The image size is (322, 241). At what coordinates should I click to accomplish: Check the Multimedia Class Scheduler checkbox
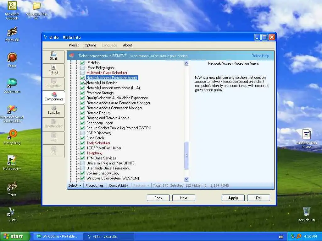pos(82,73)
